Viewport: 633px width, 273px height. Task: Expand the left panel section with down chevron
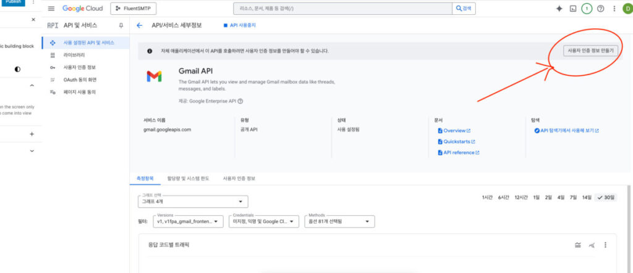(x=32, y=151)
